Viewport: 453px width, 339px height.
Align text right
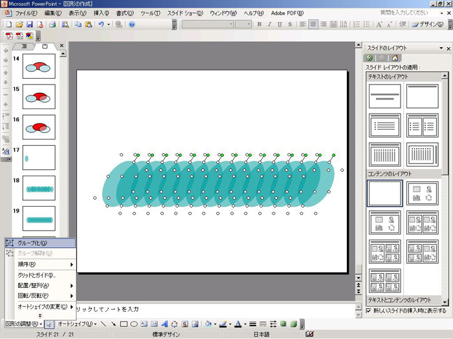324,25
